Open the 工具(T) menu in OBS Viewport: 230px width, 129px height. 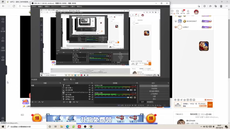pos(73,7)
